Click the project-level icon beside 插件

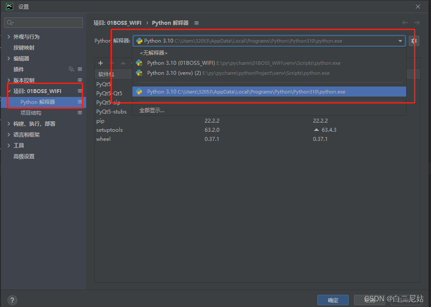point(80,69)
